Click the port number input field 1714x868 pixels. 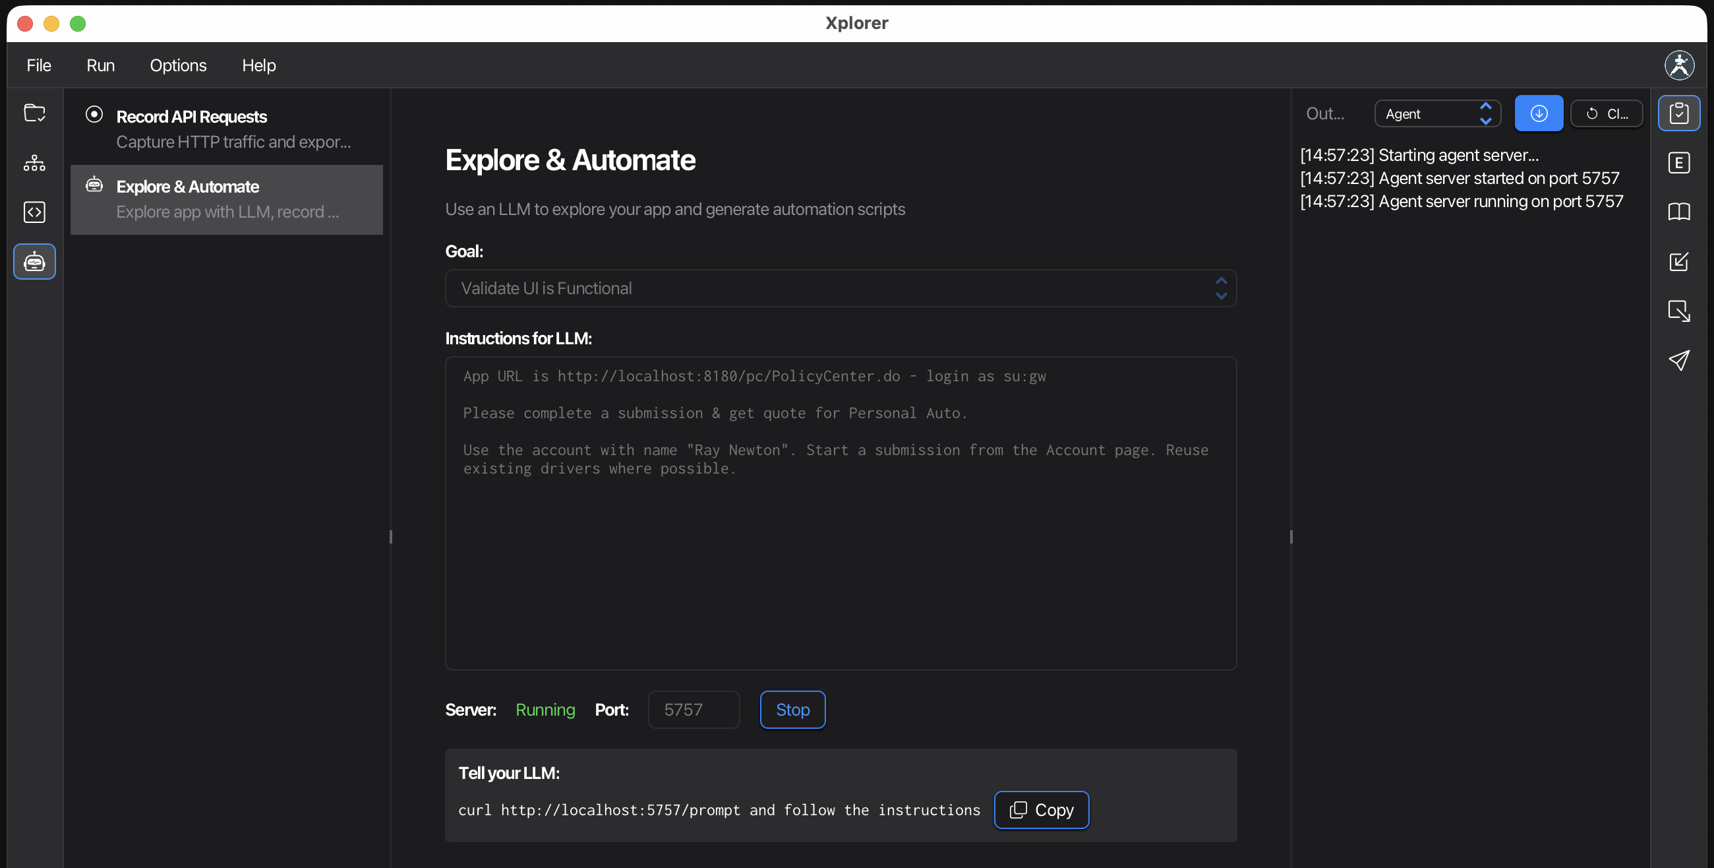pos(694,710)
